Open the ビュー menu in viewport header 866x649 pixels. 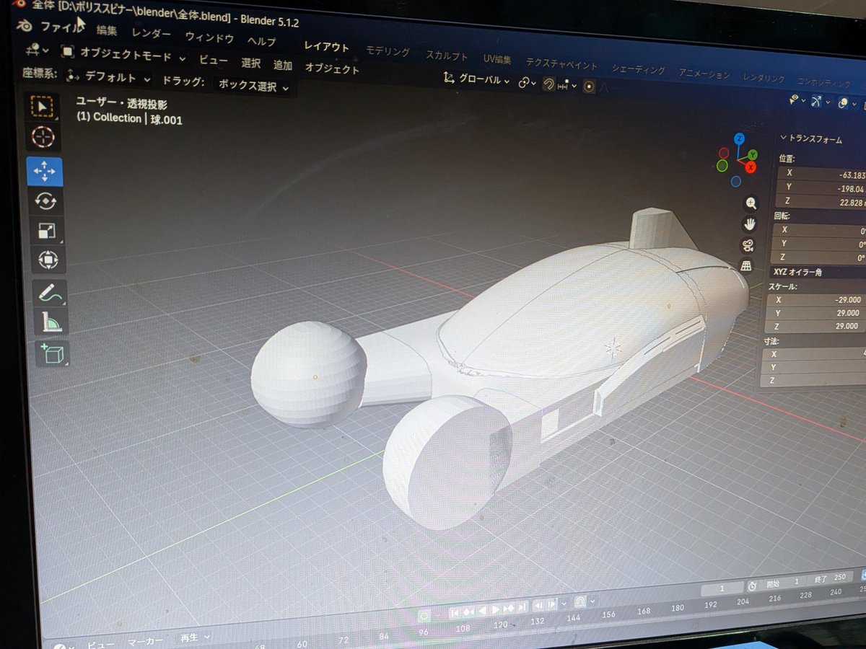tap(214, 60)
